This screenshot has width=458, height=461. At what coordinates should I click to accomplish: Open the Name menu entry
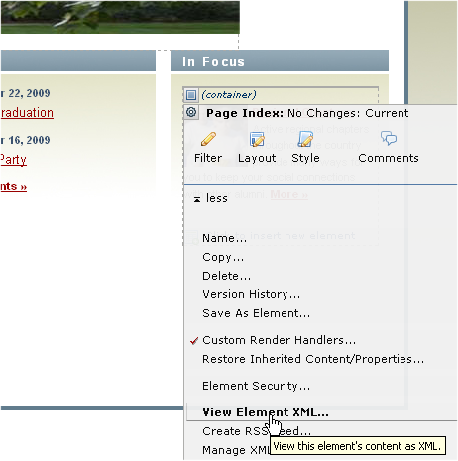224,238
